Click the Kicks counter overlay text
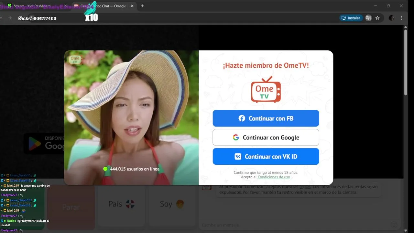The image size is (414, 233). (37, 19)
